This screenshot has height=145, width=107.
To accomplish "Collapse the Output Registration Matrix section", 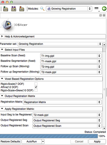I will (51, 96).
